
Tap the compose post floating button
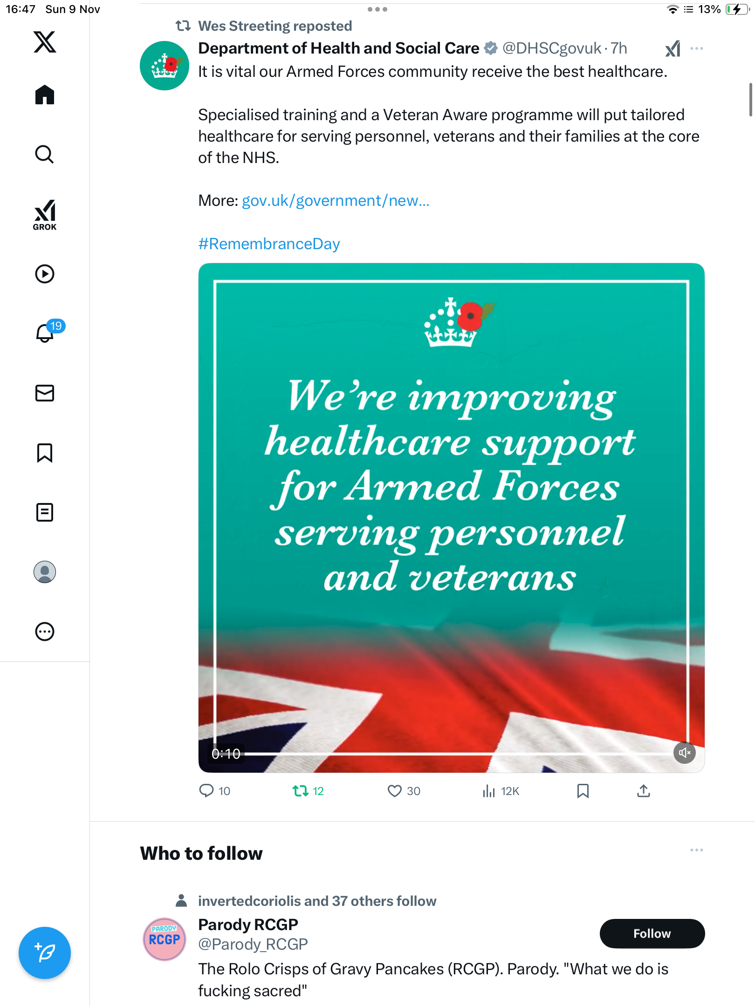point(45,953)
